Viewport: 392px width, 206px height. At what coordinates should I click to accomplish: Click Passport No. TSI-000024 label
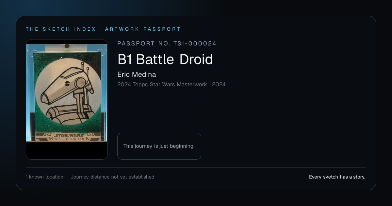click(167, 43)
